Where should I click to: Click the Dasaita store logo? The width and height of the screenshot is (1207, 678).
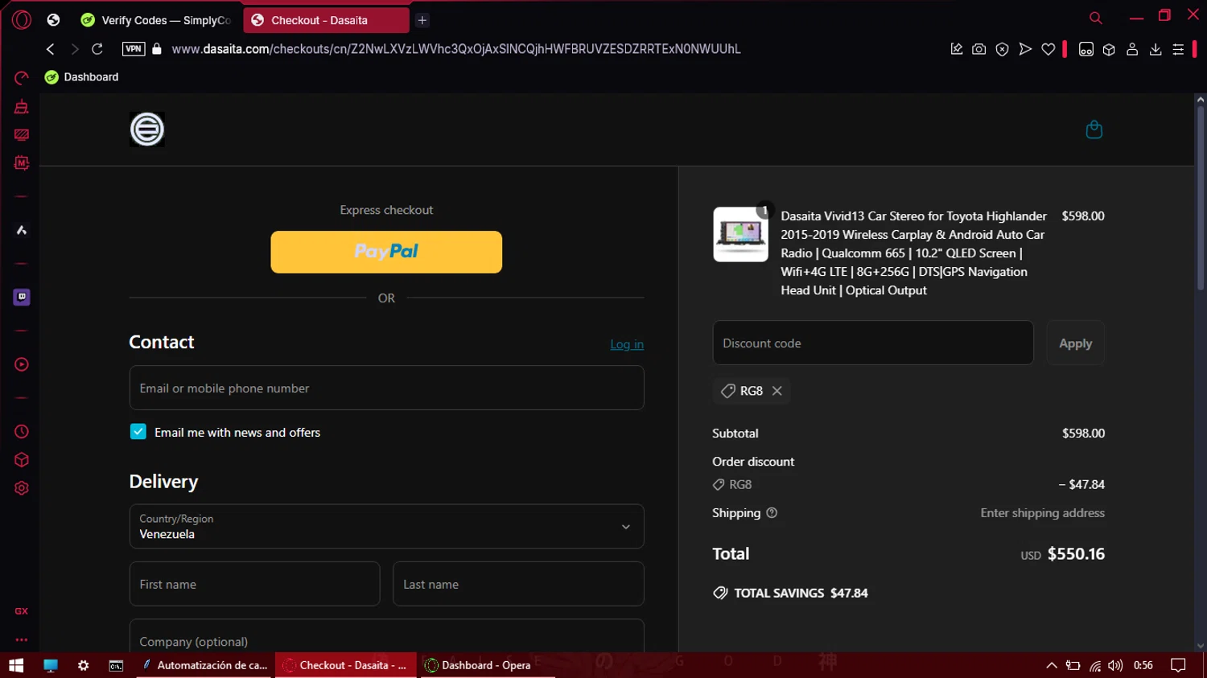[147, 129]
